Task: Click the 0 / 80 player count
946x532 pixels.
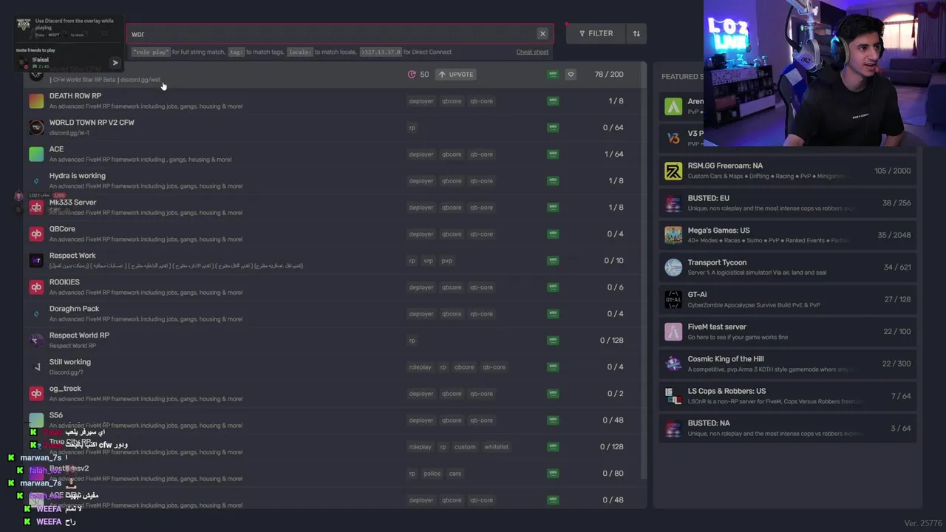Action: pyautogui.click(x=613, y=474)
